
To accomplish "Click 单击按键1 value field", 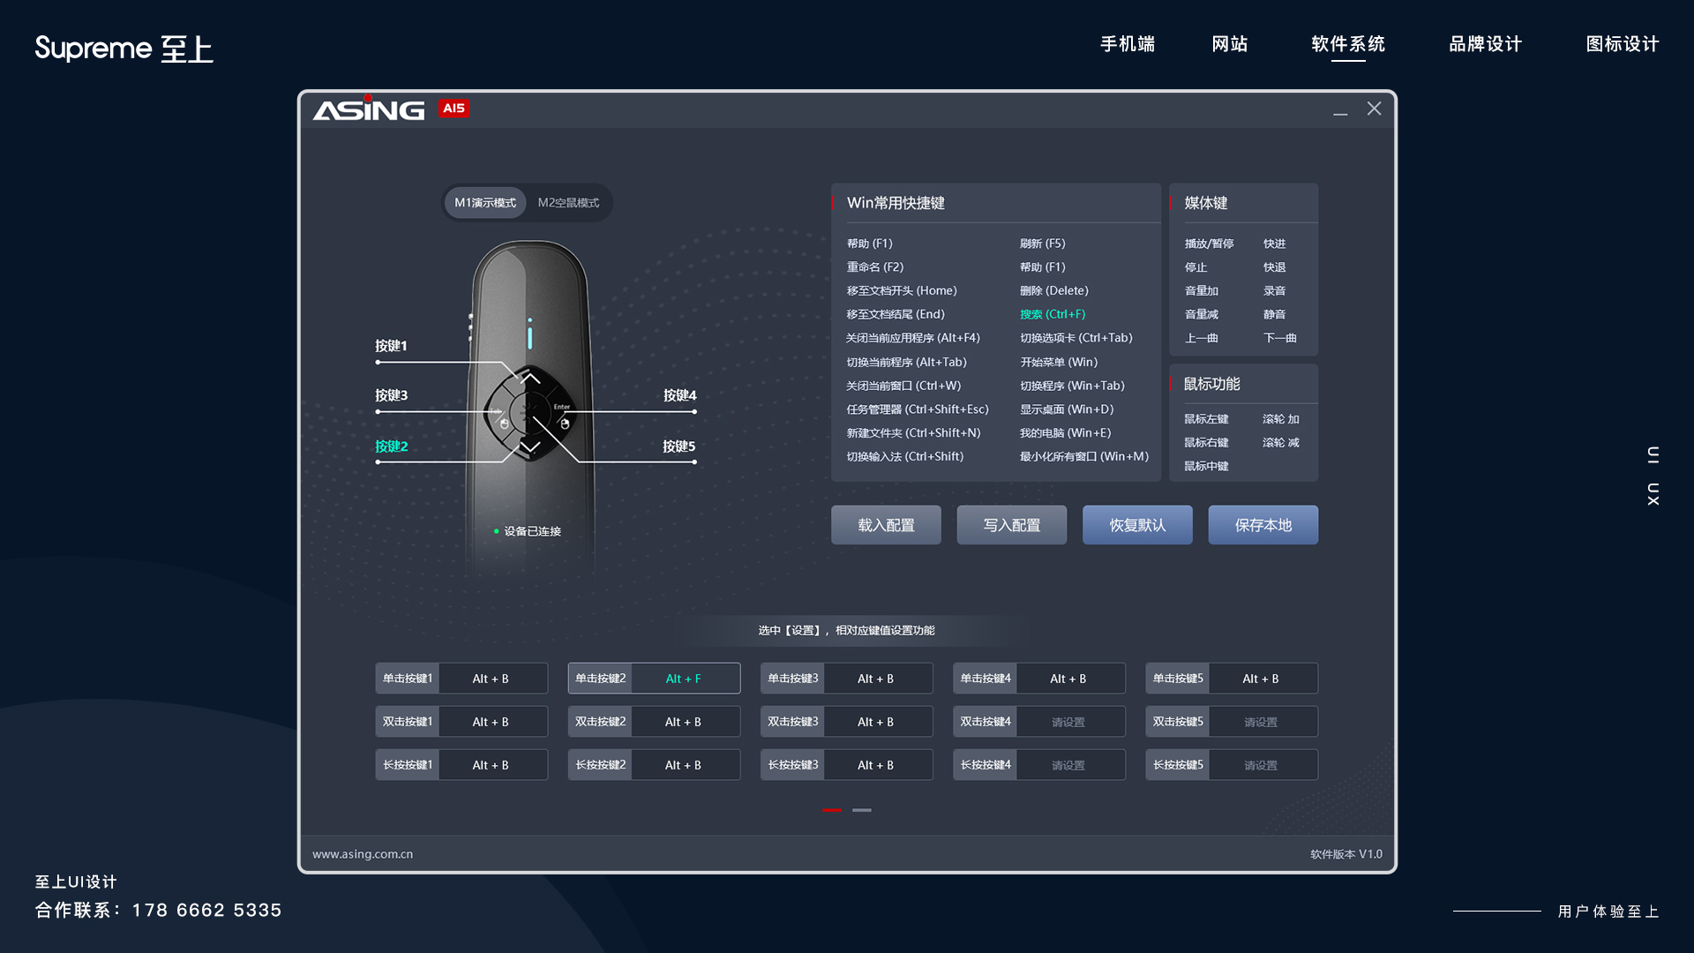I will coord(492,679).
